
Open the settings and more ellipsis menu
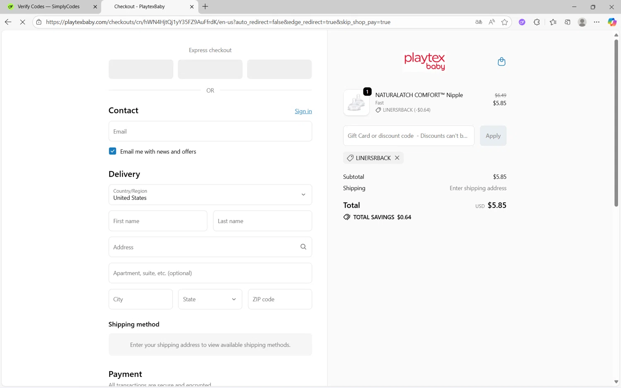click(597, 22)
